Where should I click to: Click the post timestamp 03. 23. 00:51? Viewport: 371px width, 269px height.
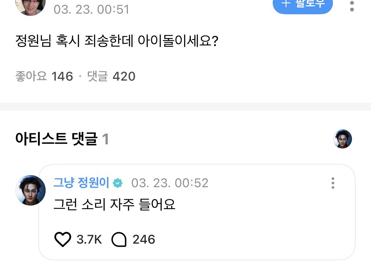coord(91,9)
